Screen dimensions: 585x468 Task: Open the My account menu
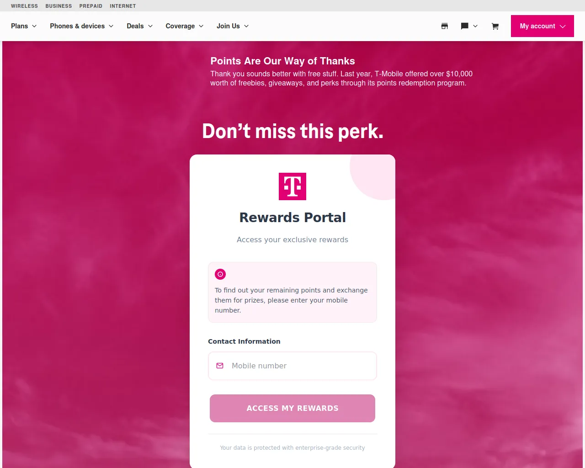pos(542,26)
